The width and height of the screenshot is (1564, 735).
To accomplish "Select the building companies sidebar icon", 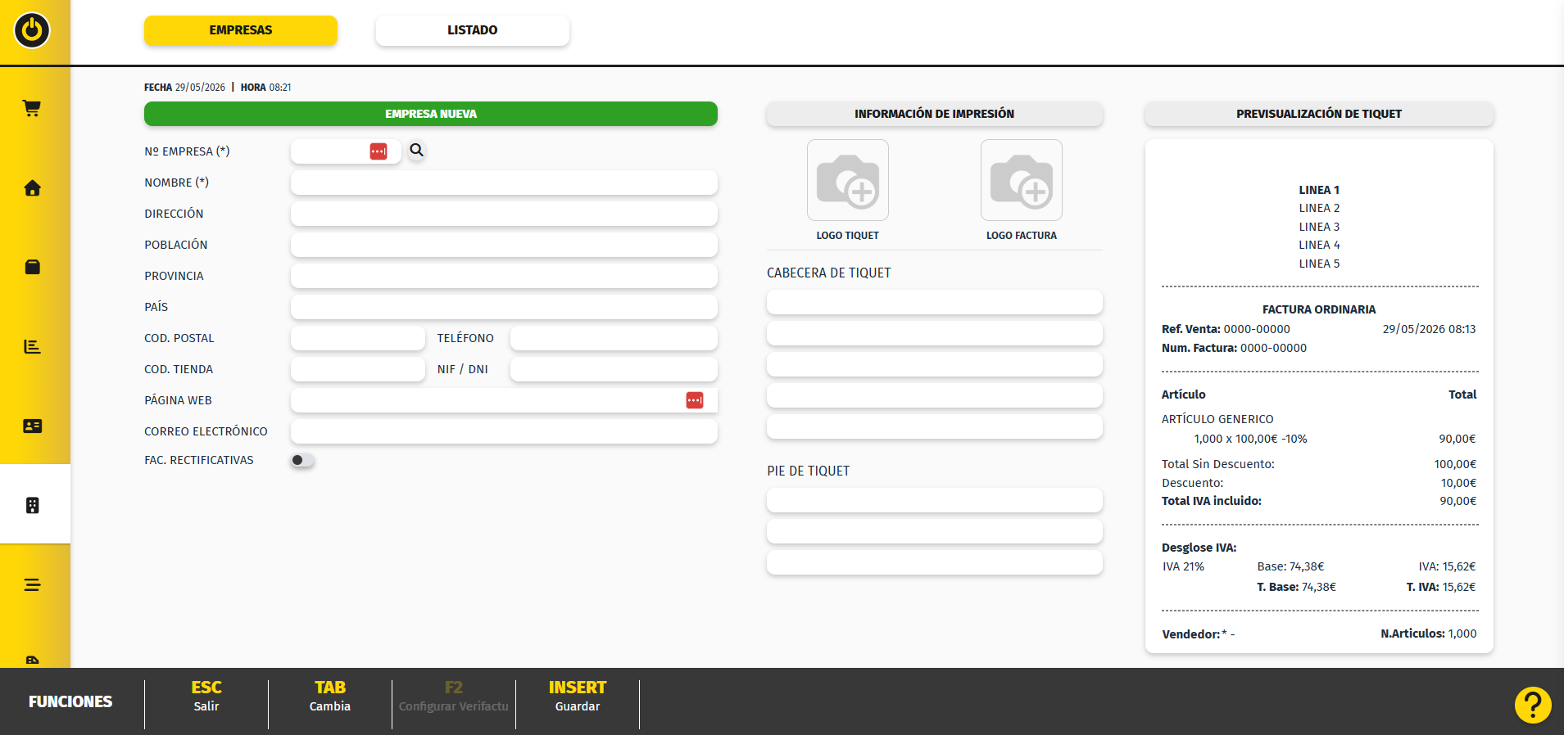I will (32, 505).
